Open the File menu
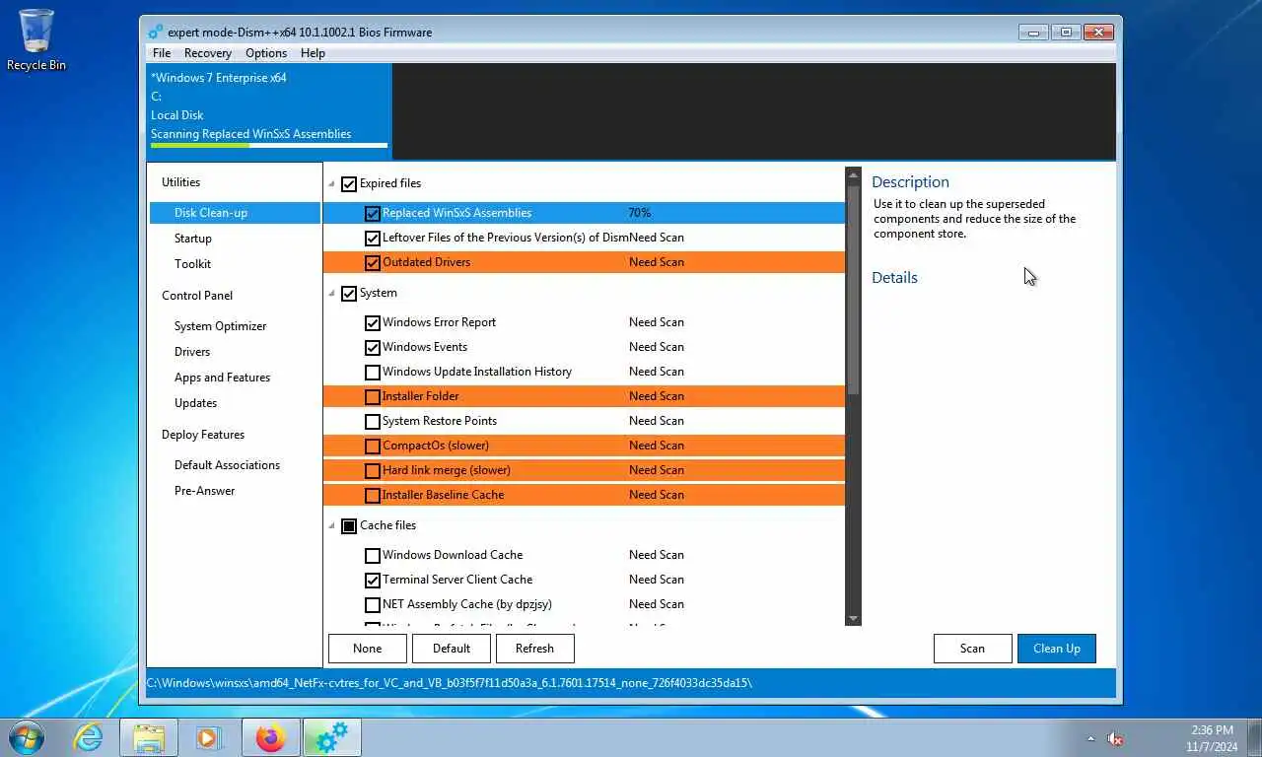 tap(162, 53)
